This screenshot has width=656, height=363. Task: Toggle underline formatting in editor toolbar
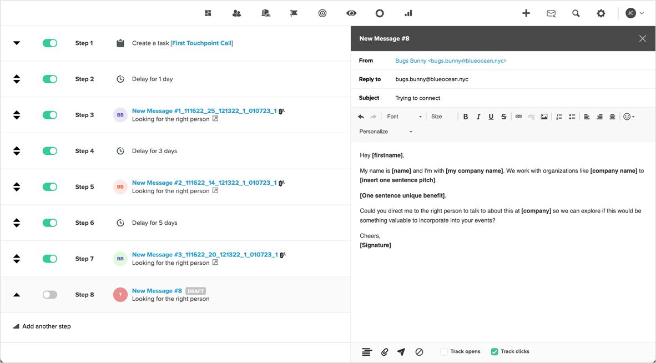coord(491,117)
